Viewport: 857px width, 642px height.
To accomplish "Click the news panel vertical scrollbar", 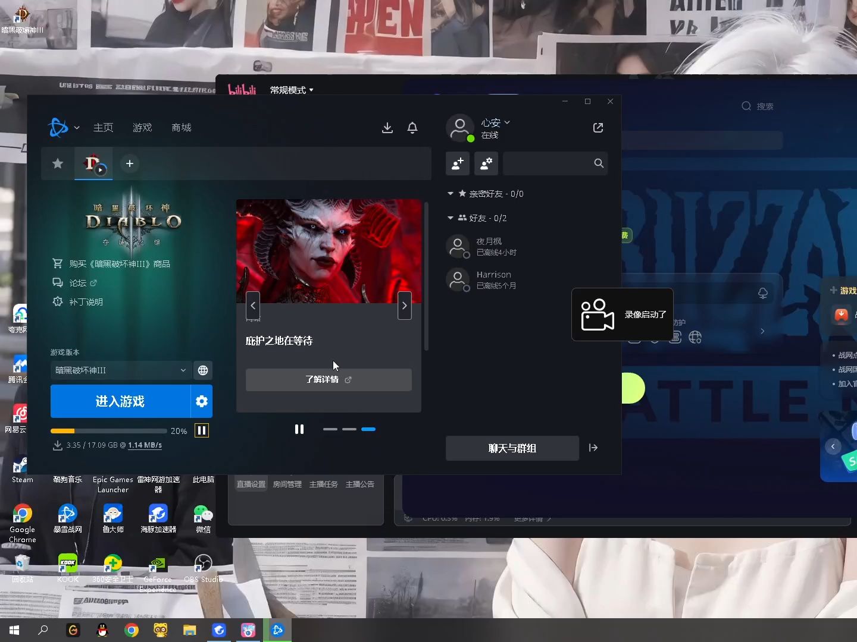I will click(x=426, y=276).
